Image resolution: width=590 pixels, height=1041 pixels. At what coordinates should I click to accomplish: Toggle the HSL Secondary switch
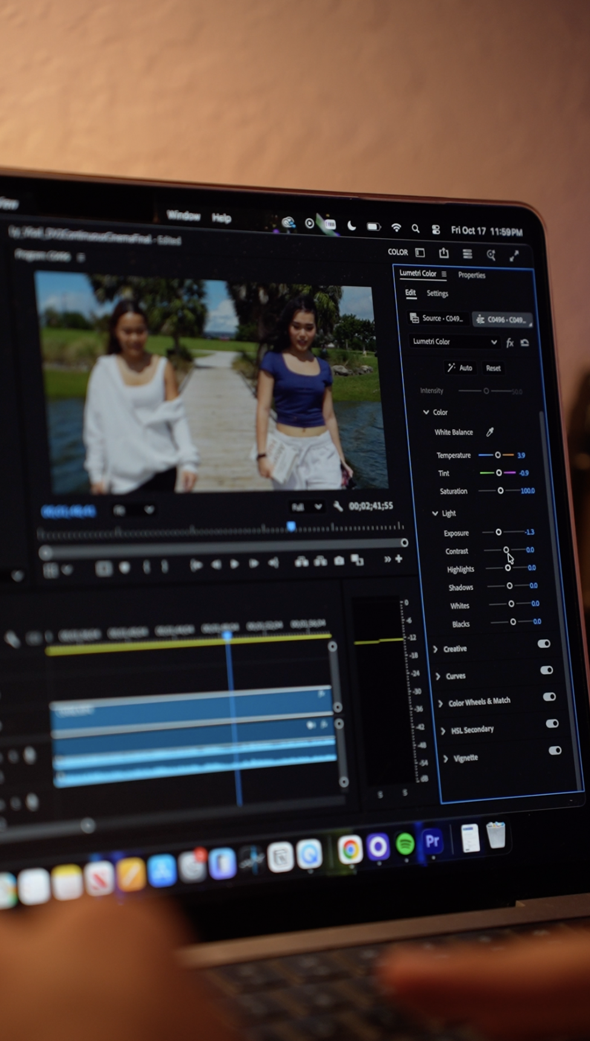(x=552, y=723)
